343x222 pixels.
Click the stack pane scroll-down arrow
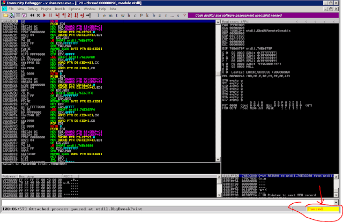click(337, 195)
